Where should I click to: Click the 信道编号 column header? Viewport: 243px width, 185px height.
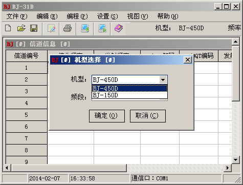(27, 56)
